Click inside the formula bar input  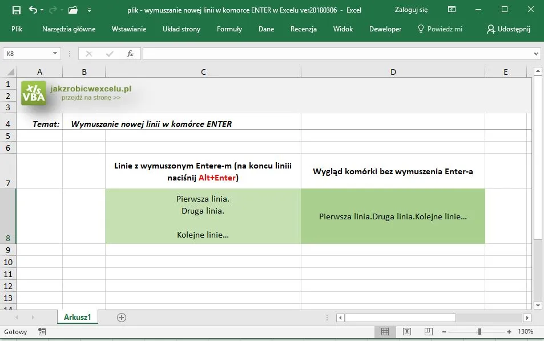pyautogui.click(x=337, y=54)
